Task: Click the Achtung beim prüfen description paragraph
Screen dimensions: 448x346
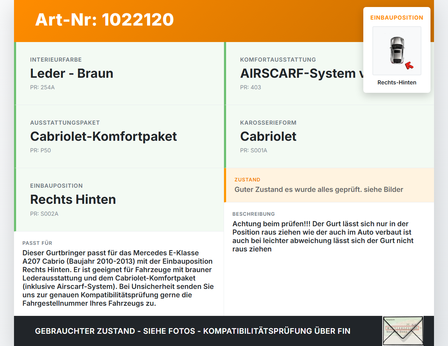Action: (323, 236)
